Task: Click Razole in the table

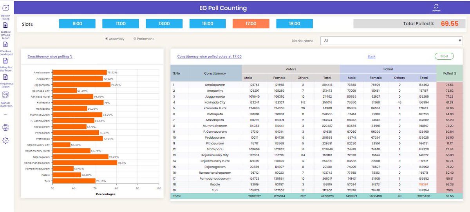Action: point(215,184)
